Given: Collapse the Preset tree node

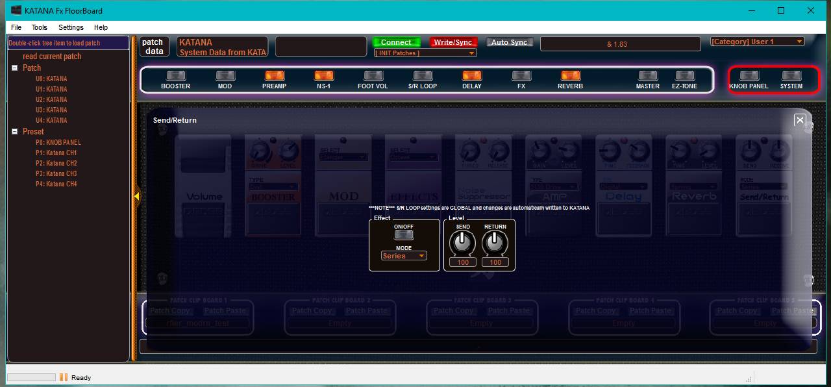Looking at the screenshot, I should pos(15,132).
